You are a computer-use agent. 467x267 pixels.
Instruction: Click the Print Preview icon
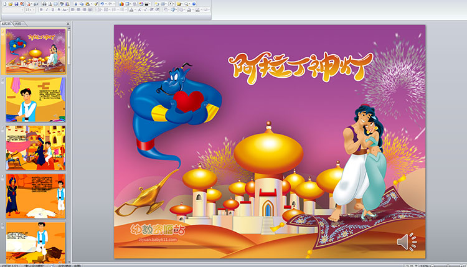point(50,4)
